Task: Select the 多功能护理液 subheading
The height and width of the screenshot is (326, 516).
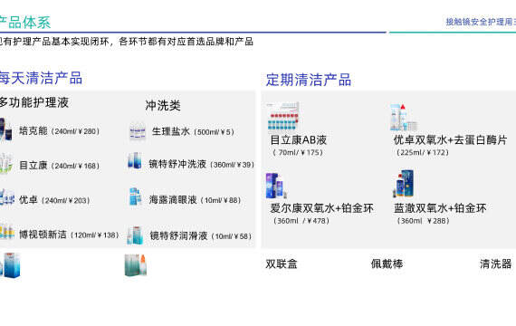Action: (33, 102)
